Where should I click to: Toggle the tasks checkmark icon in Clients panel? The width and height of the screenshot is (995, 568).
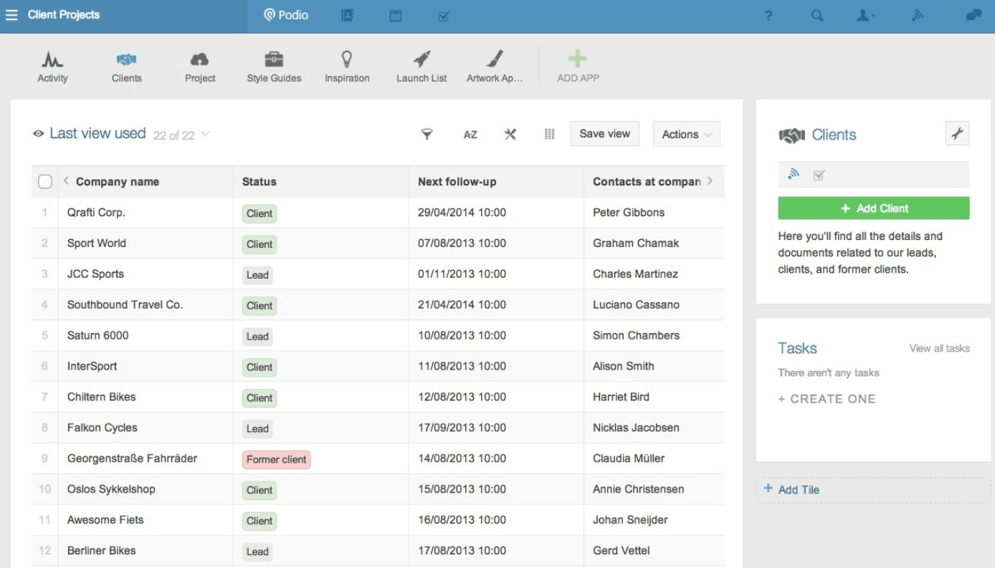tap(819, 175)
